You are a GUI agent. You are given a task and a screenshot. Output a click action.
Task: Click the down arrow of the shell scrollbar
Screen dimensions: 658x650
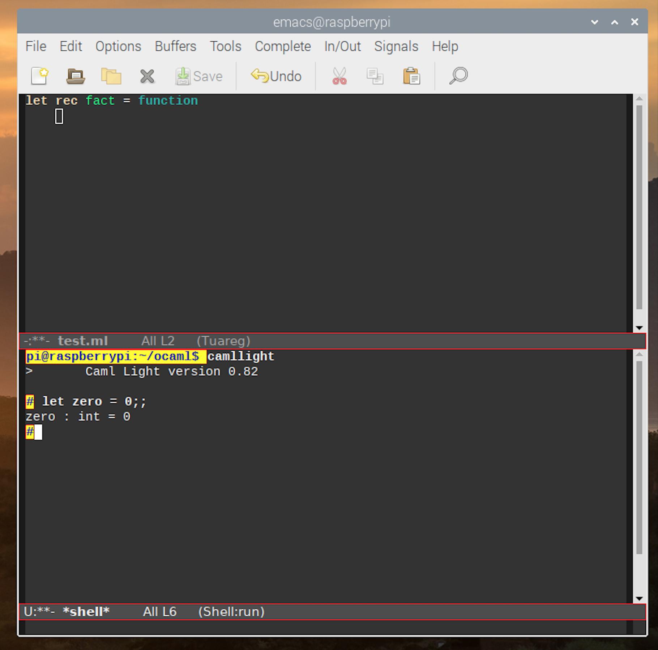[x=638, y=598]
